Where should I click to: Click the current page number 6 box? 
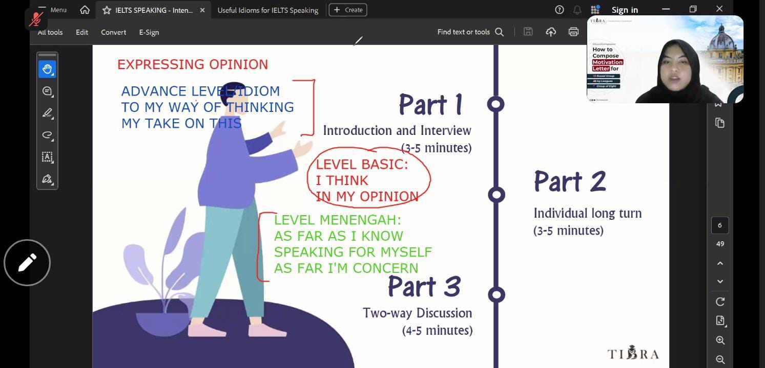pyautogui.click(x=720, y=225)
